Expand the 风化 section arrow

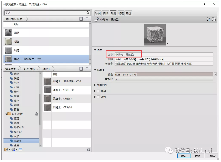(95, 91)
